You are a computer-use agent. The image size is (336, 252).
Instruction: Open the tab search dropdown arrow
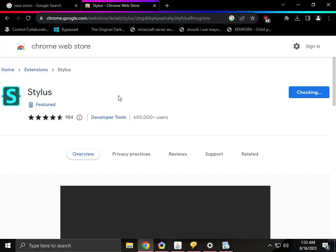click(283, 5)
